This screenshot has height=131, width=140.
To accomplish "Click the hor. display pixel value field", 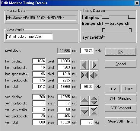I will [39, 61].
